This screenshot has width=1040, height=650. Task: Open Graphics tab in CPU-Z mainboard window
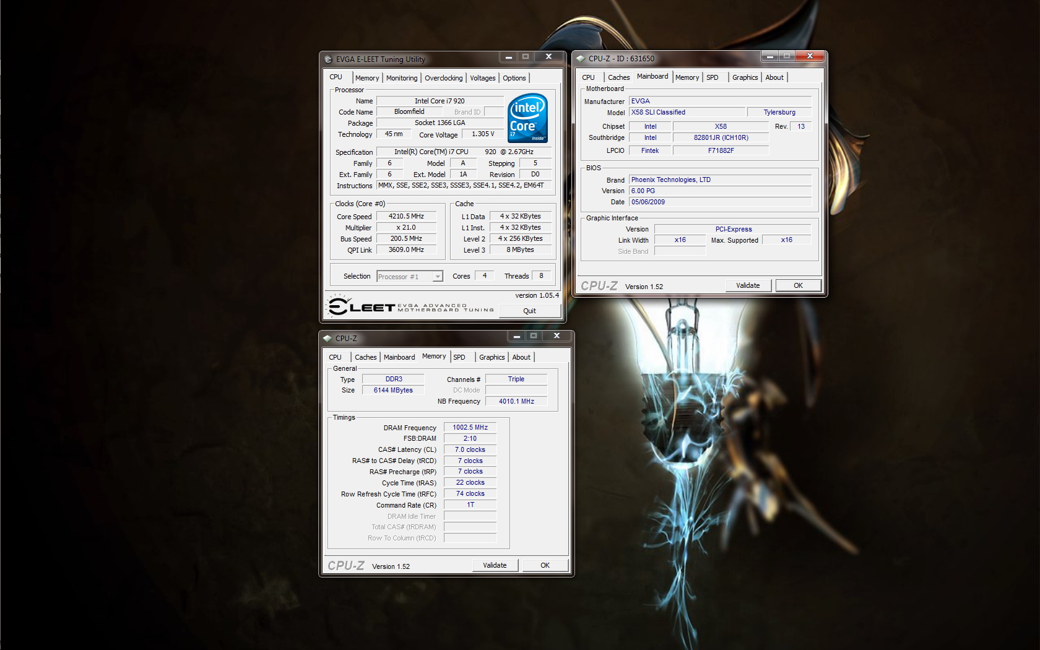click(x=745, y=77)
